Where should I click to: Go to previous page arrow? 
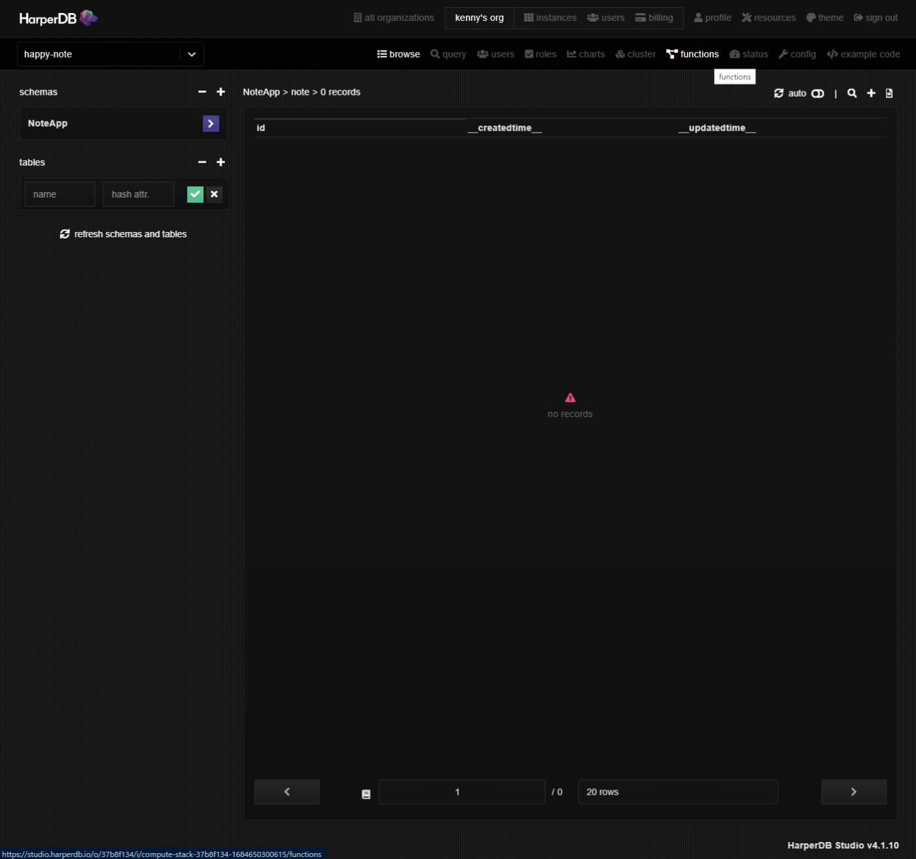pos(287,792)
